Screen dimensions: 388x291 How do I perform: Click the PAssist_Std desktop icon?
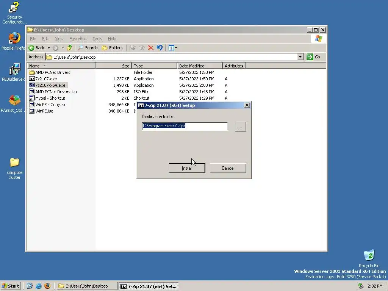coord(13,103)
